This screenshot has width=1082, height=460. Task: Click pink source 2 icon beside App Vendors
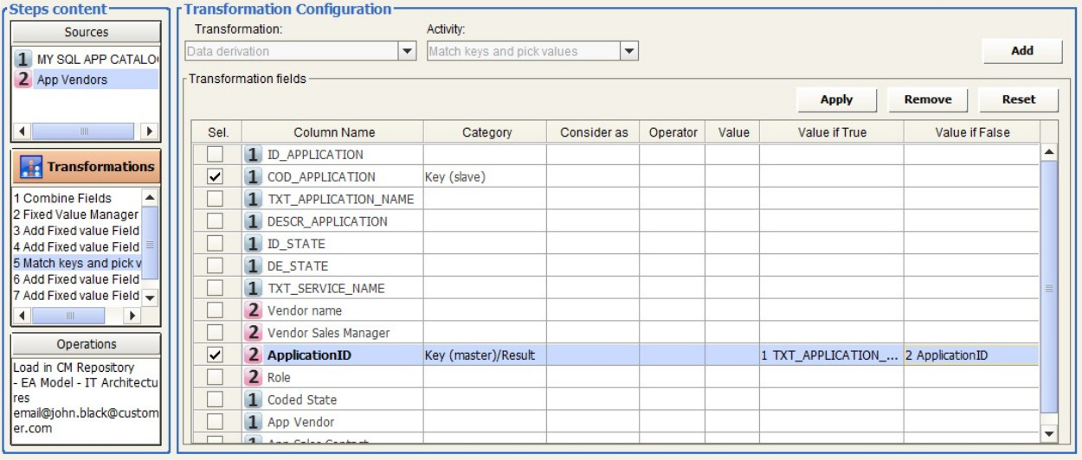(25, 80)
